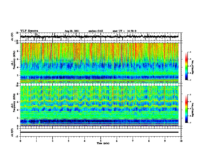Click the ch.1 colorbar log(PSD) label
The image size is (204, 158).
tap(193, 67)
